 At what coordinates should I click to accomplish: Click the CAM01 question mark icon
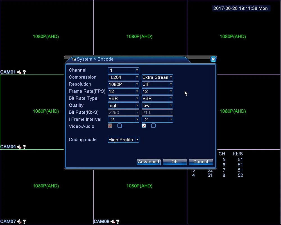tap(24, 72)
